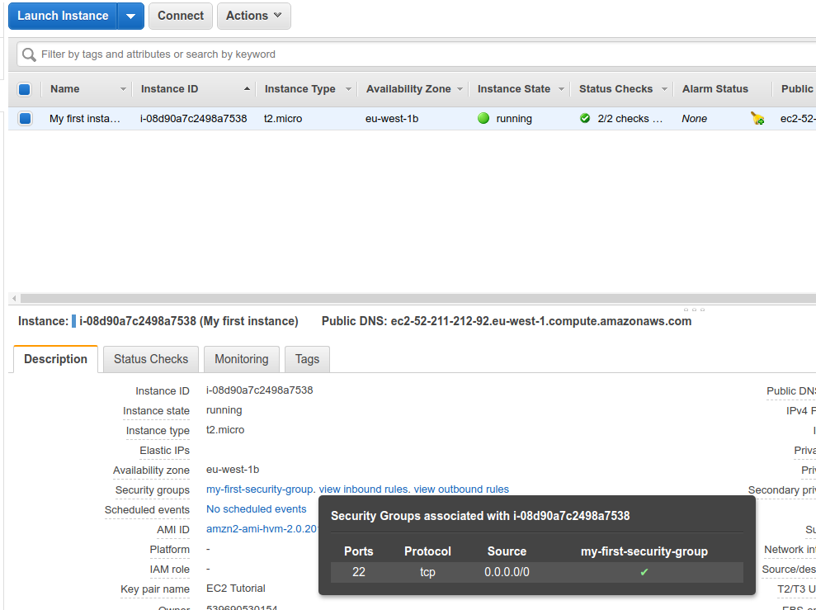Open the Status Checks column dropdown arrow
Image resolution: width=816 pixels, height=610 pixels.
664,89
